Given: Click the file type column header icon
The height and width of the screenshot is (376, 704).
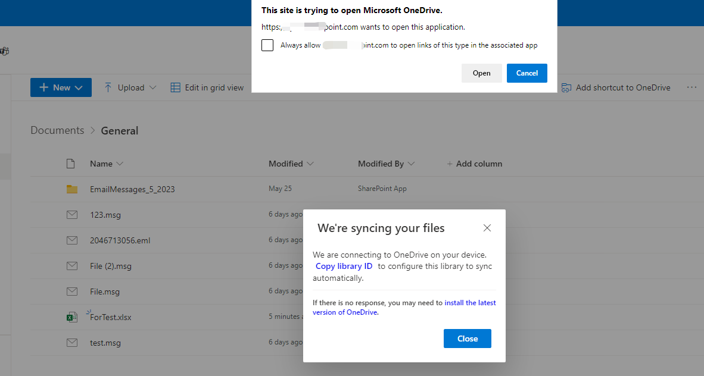Looking at the screenshot, I should coord(70,164).
